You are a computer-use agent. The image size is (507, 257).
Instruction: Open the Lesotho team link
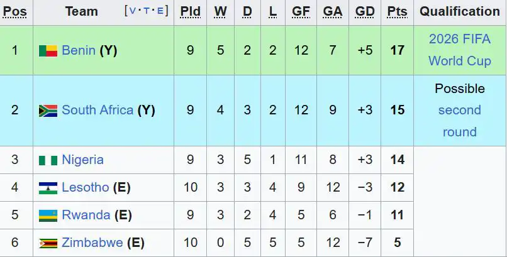tap(85, 187)
